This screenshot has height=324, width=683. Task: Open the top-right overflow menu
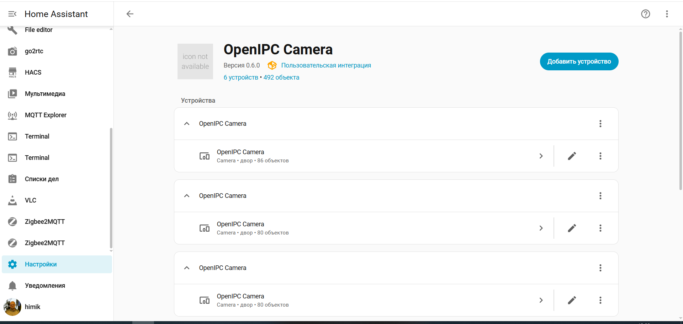tap(667, 14)
